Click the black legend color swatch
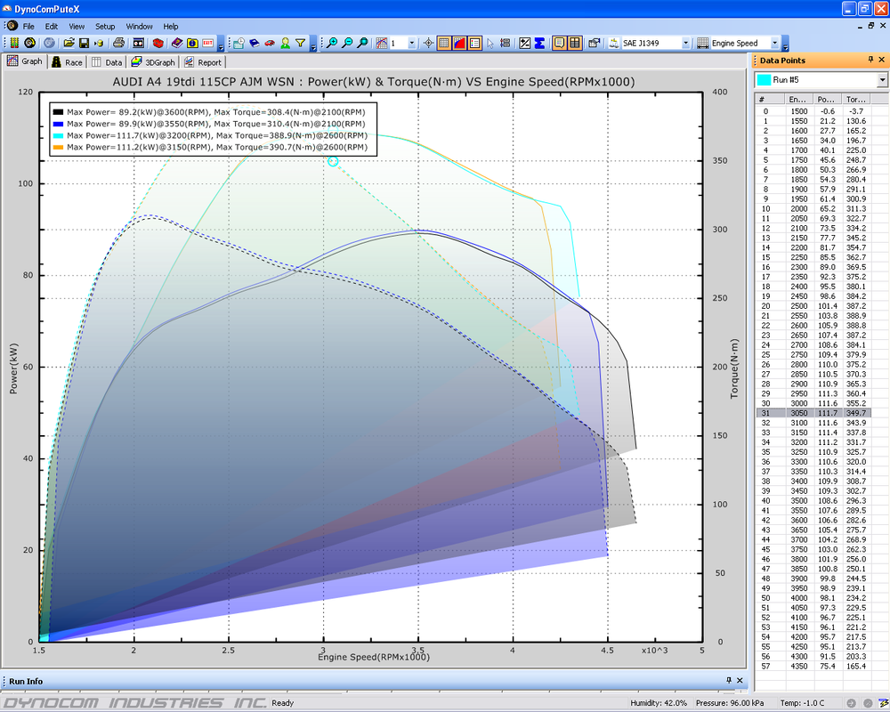This screenshot has width=890, height=712. pos(58,112)
